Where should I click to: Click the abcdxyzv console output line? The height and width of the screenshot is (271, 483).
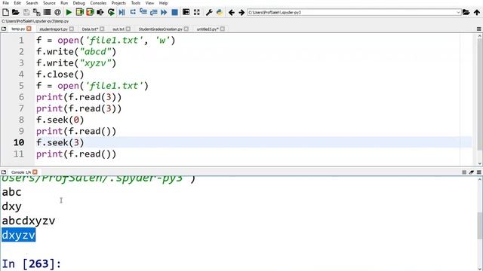pyautogui.click(x=29, y=221)
